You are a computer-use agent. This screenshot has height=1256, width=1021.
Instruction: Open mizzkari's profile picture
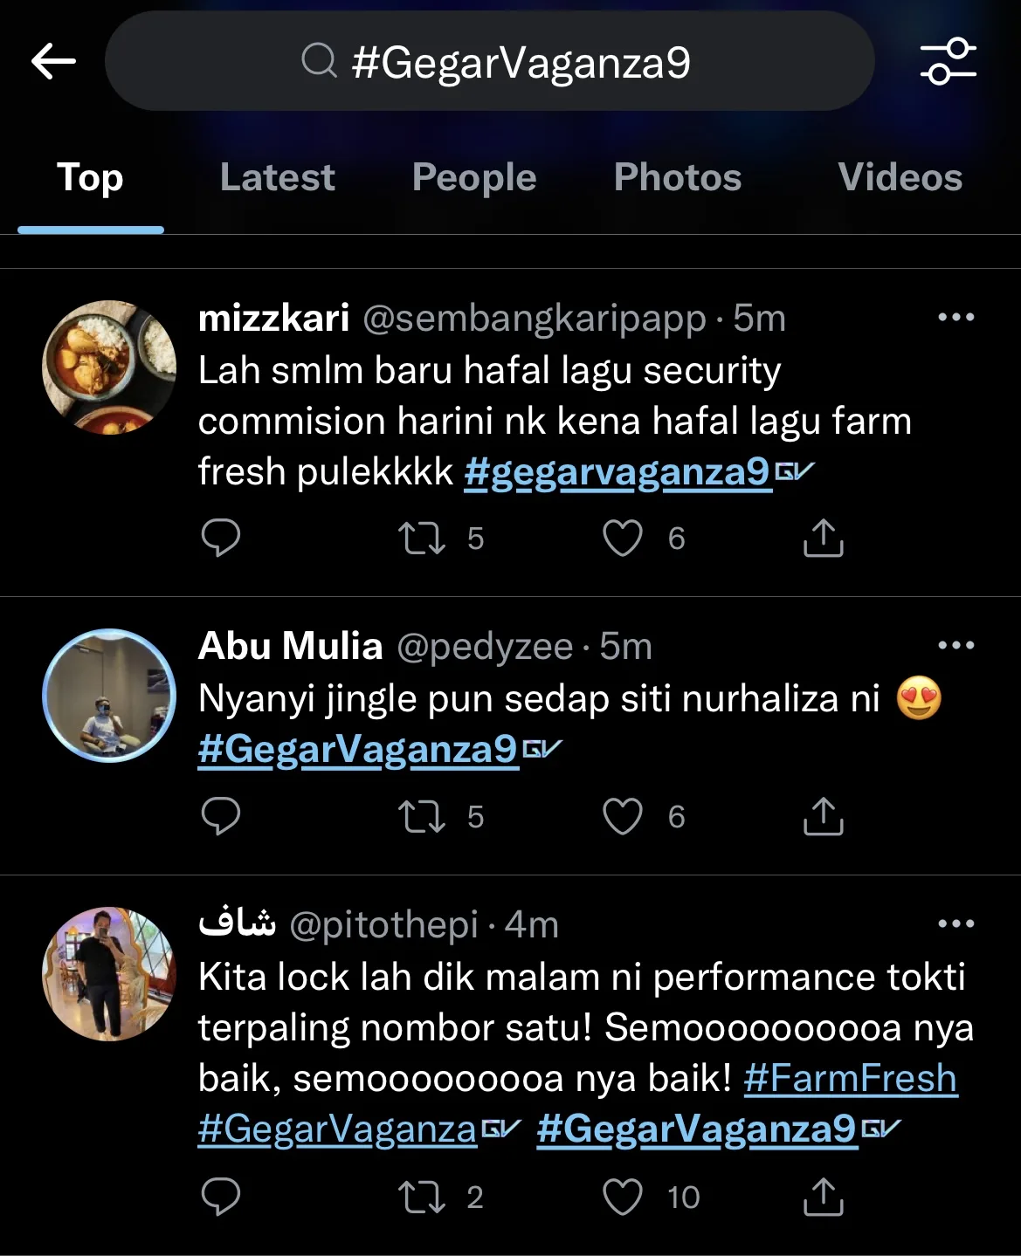tap(109, 367)
